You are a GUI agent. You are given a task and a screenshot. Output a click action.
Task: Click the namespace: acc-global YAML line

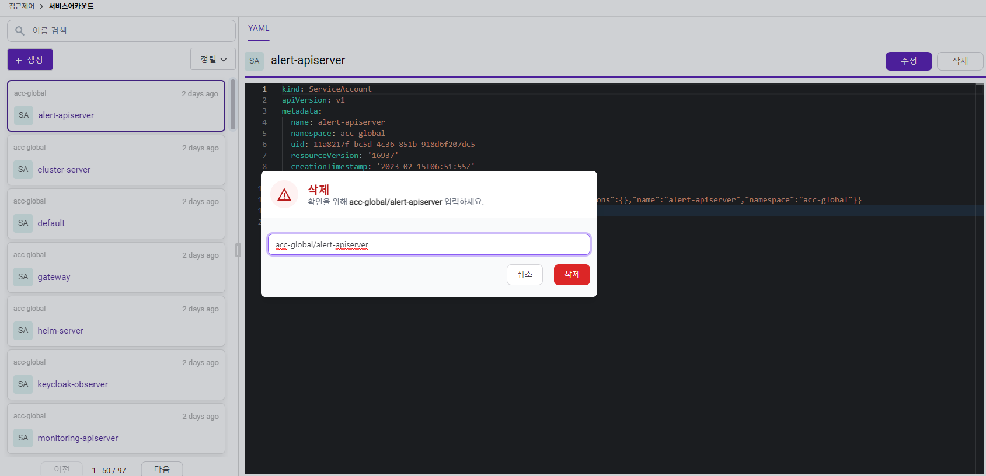337,134
